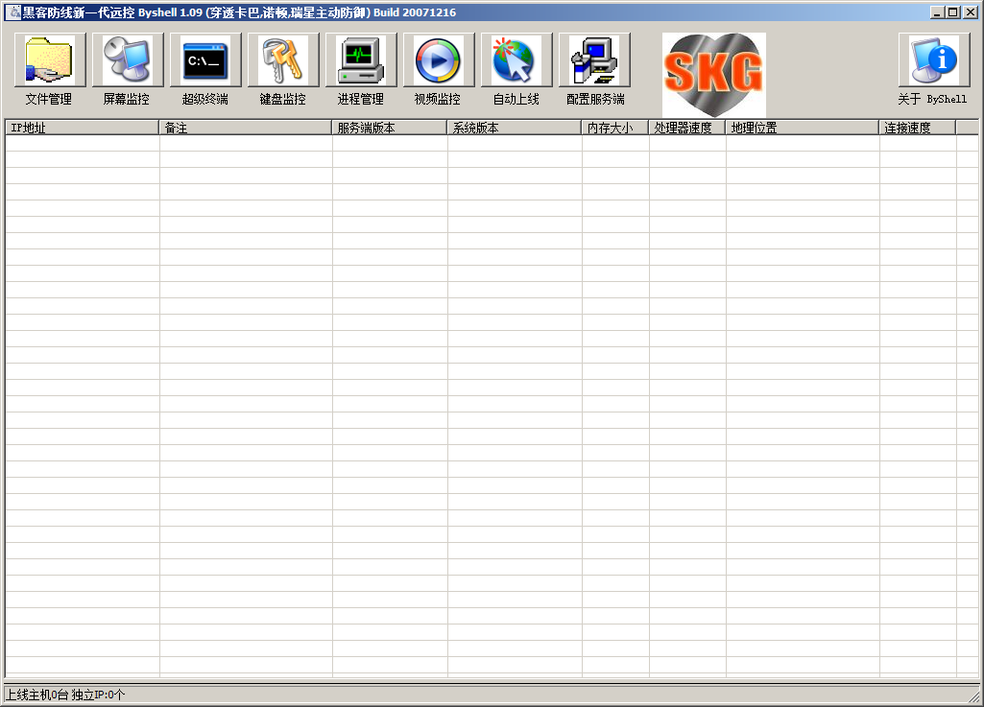984x707 pixels.
Task: Open the 进程管理 process manager icon
Action: 361,61
